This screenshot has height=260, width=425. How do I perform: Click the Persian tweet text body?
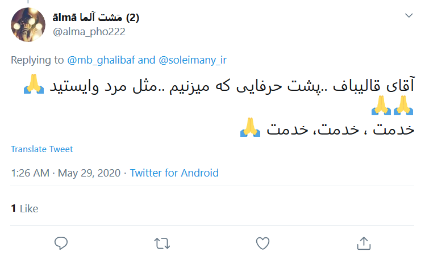[227, 86]
